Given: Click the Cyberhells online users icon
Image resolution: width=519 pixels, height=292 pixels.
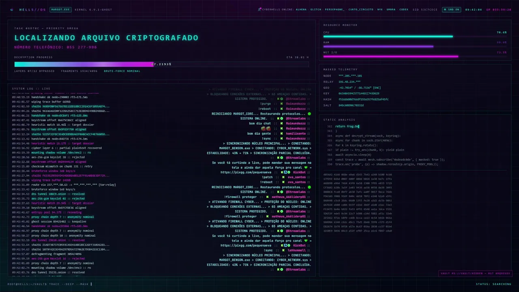Looking at the screenshot, I should coord(259,9).
